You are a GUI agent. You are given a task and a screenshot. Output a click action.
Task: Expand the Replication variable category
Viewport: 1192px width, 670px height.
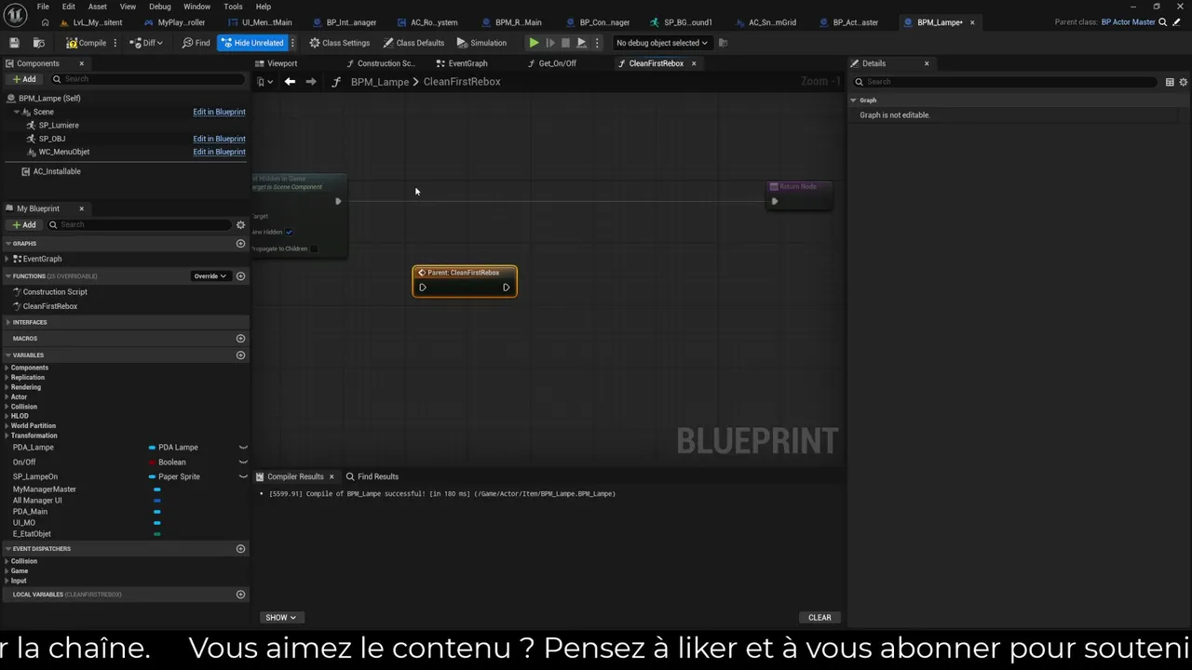point(7,378)
